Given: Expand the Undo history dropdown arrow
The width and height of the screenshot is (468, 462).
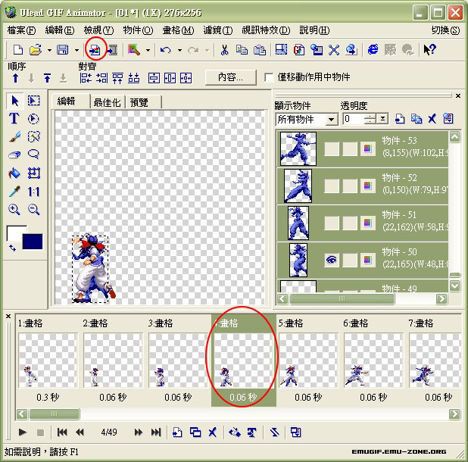Looking at the screenshot, I should pyautogui.click(x=179, y=50).
